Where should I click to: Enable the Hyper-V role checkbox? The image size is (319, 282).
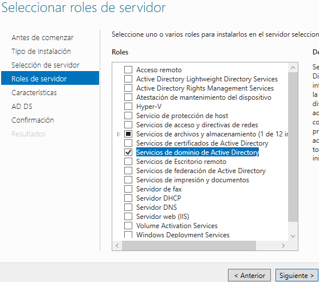pyautogui.click(x=128, y=106)
